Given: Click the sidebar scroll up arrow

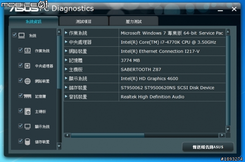Looking at the screenshot, I should point(59,32).
